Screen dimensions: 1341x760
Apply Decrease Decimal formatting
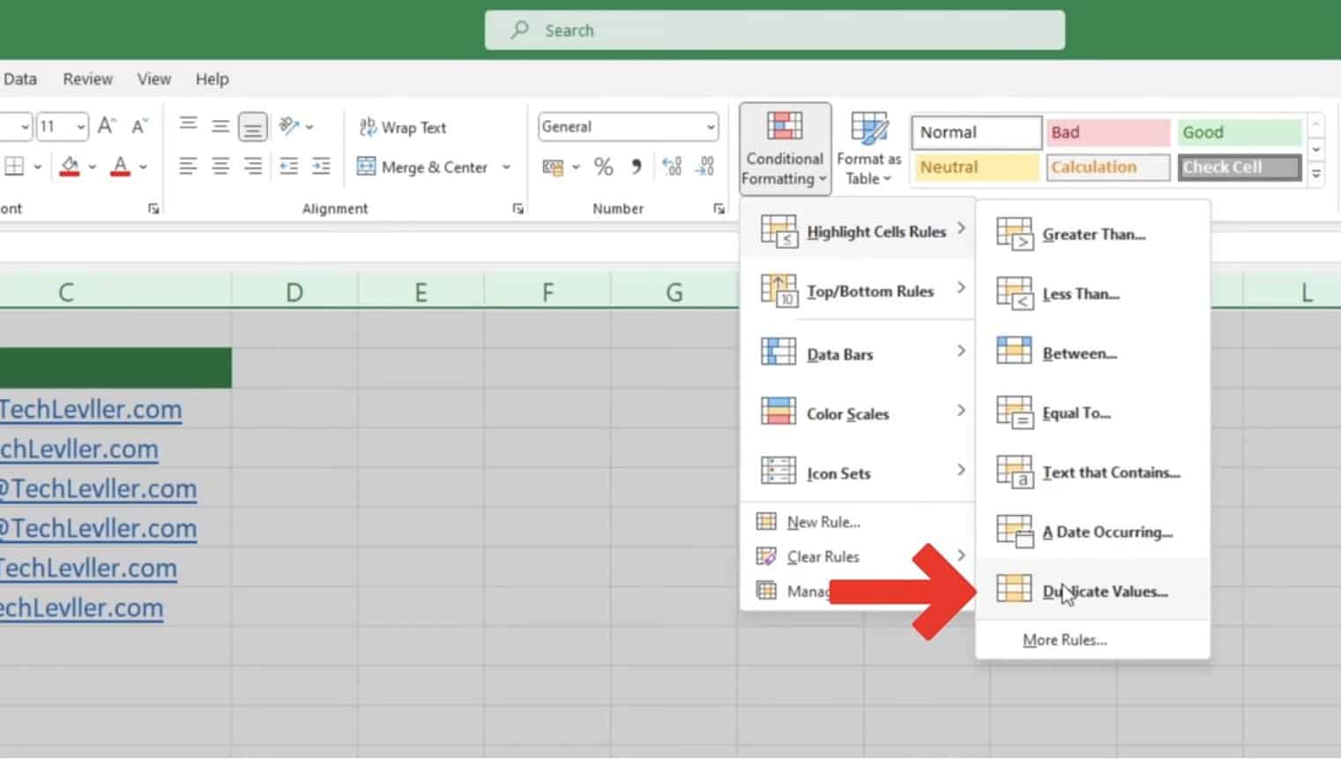click(704, 166)
